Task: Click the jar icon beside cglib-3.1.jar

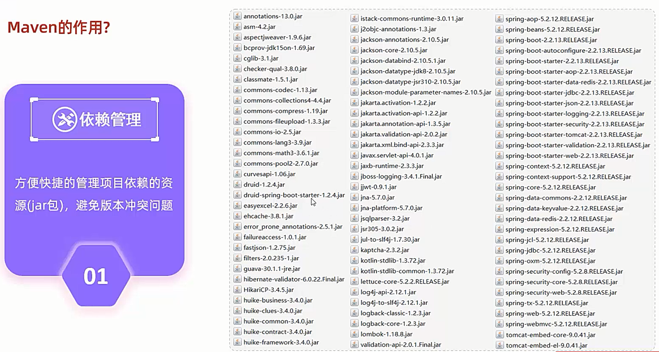Action: click(237, 58)
